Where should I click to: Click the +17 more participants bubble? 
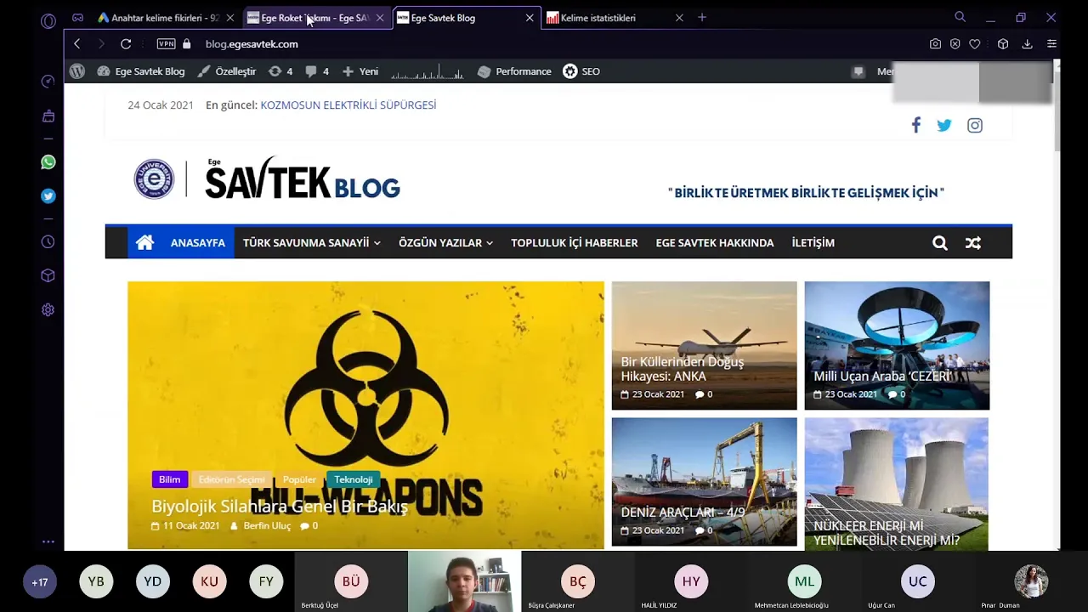pyautogui.click(x=39, y=582)
